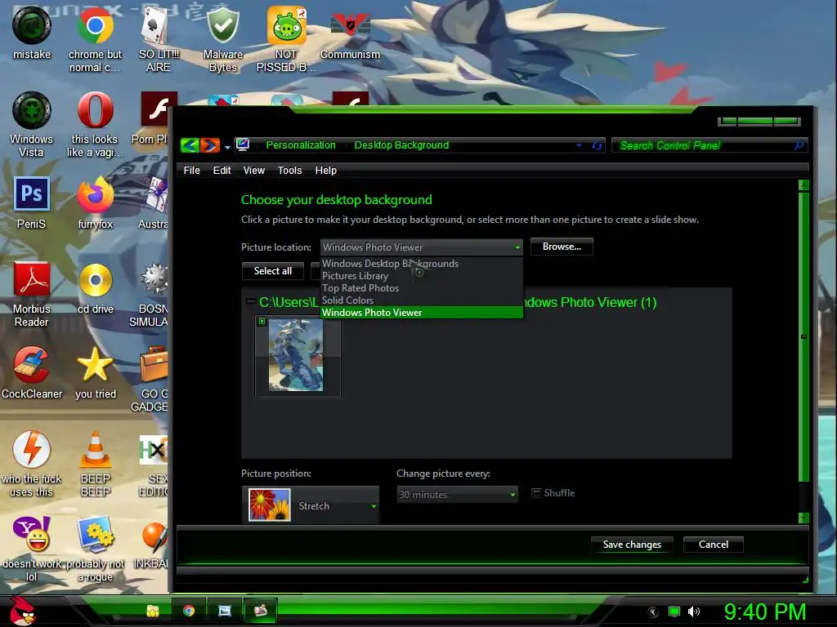Viewport: 837px width, 627px height.
Task: Select the wallpaper picture thumbnail
Action: [298, 356]
